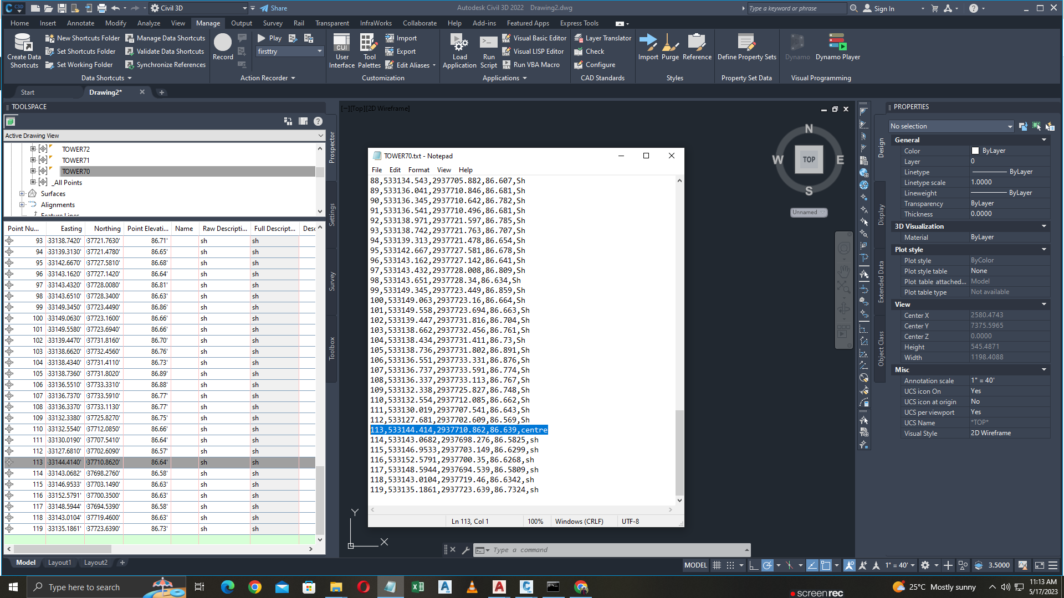Open the Edit menu in Notepad

pos(395,170)
